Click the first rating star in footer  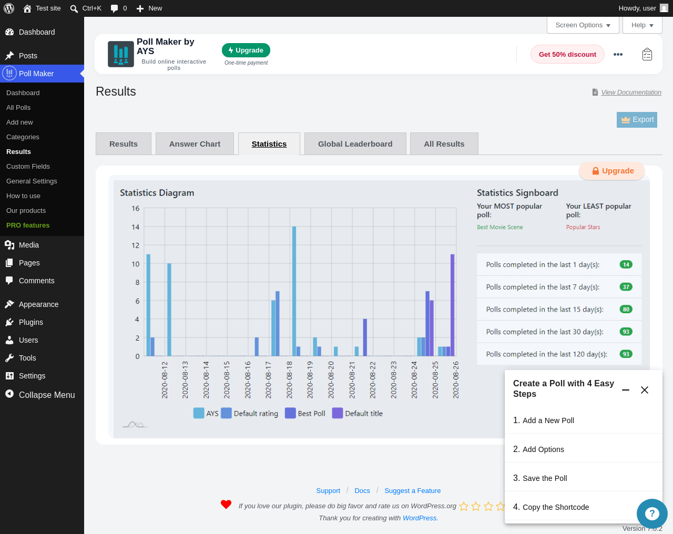tap(464, 506)
